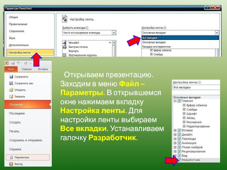Click the Параметры button
227x170 pixels.
28,157
